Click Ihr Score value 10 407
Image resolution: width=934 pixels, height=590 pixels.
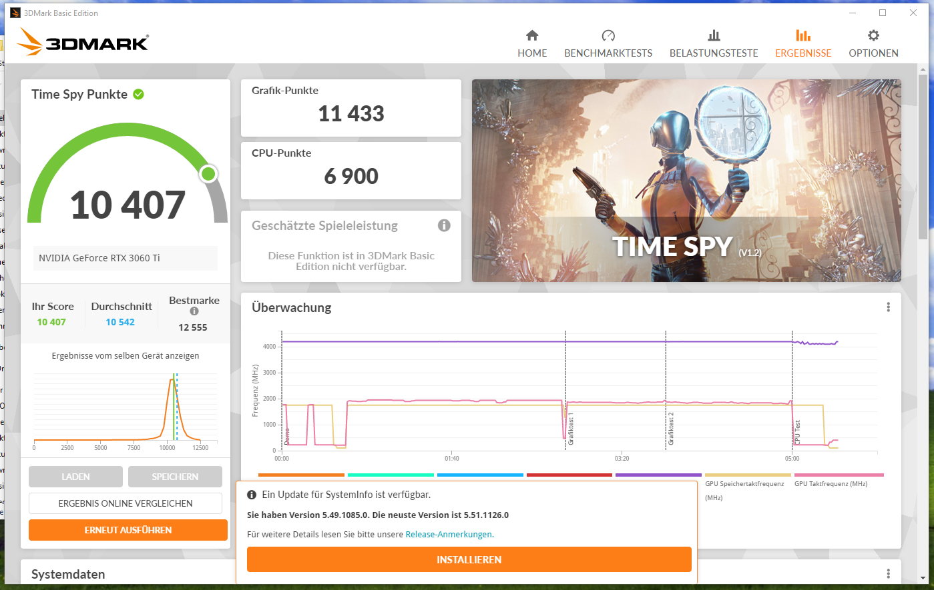click(x=51, y=322)
